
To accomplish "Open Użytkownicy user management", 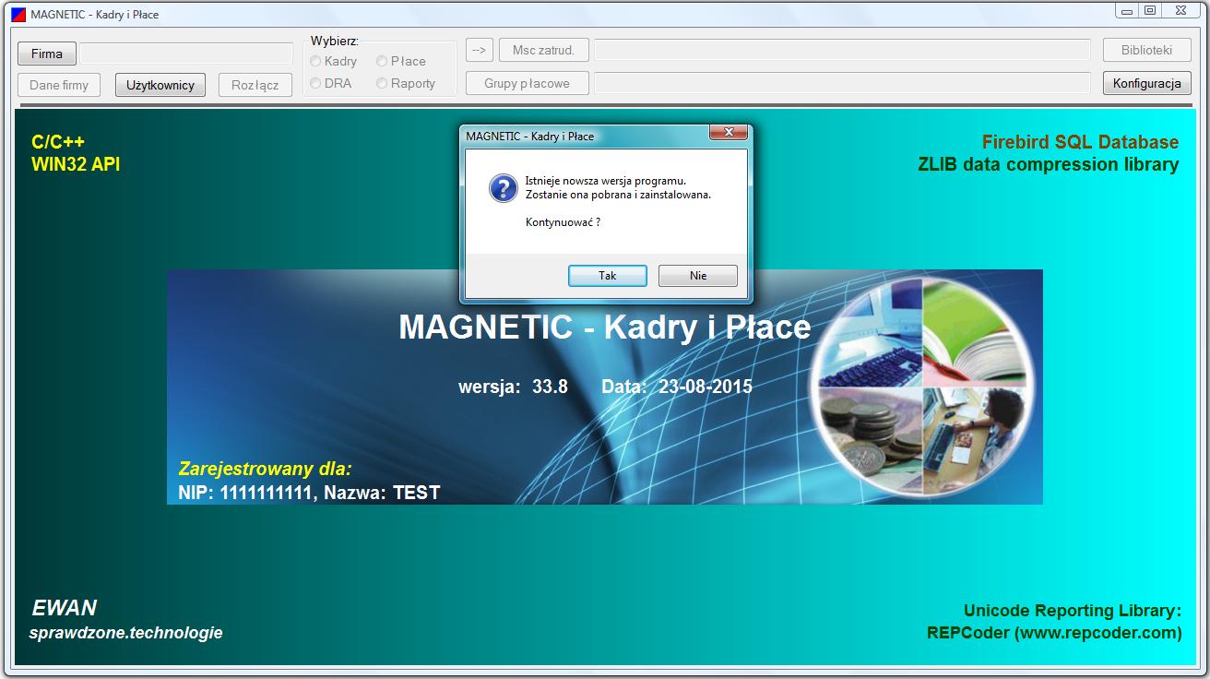I will click(x=160, y=85).
